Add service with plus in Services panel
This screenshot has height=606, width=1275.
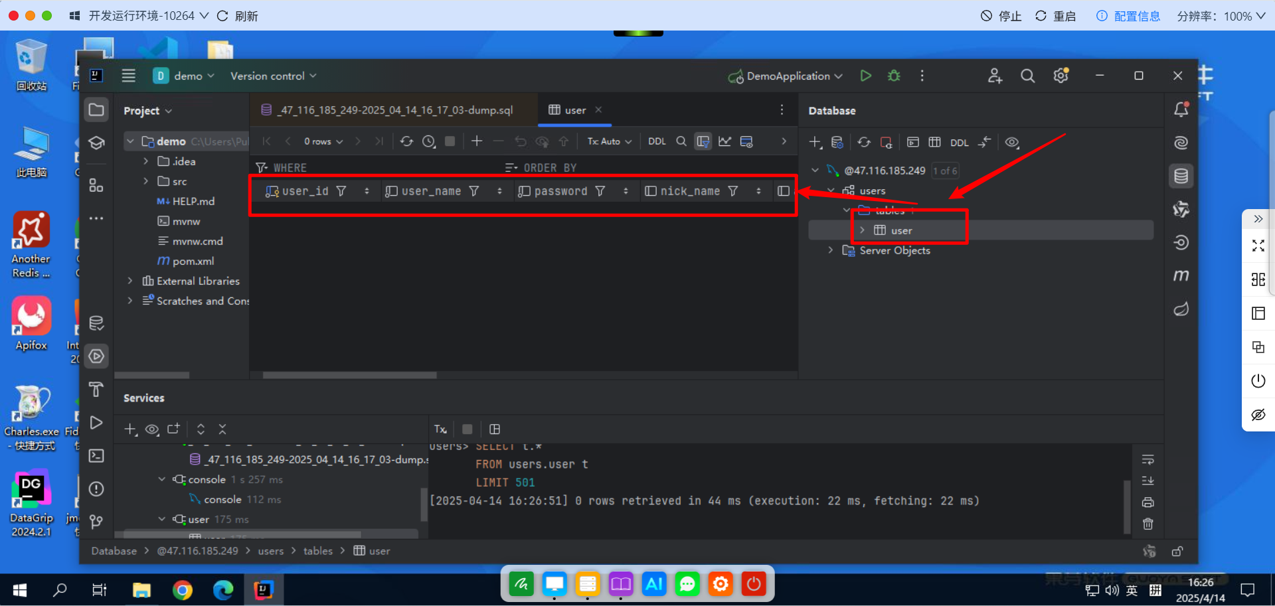click(x=131, y=429)
